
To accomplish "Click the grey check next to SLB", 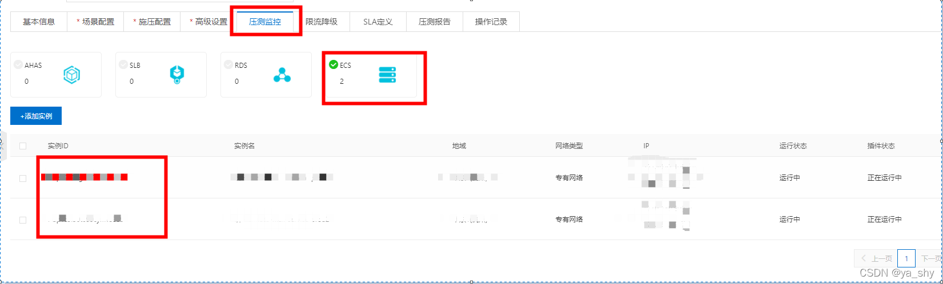I will coord(123,64).
